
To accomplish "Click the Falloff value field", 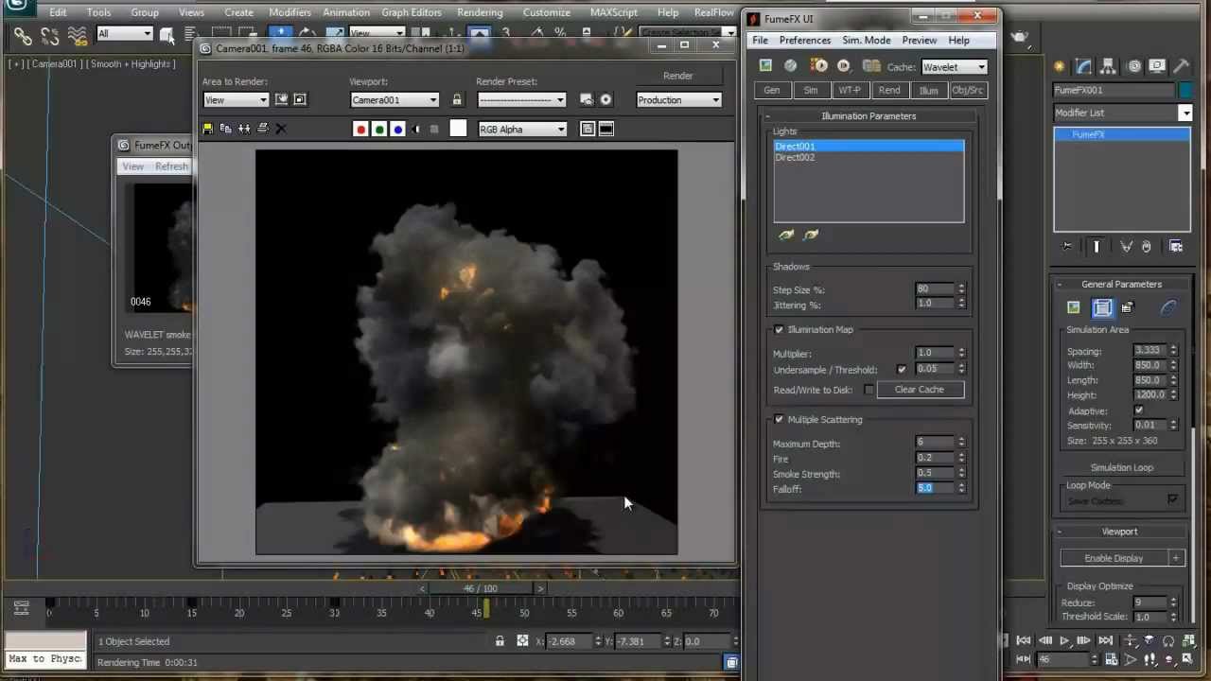I will click(x=935, y=489).
